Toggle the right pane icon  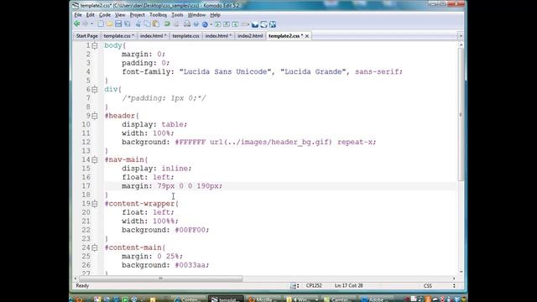[x=235, y=24]
